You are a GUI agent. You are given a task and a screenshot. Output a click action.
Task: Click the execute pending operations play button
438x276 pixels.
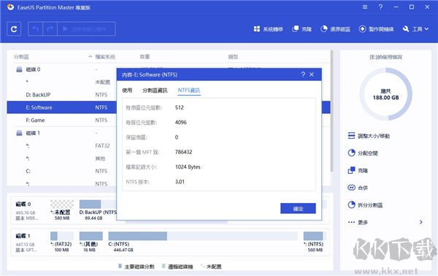(x=86, y=28)
